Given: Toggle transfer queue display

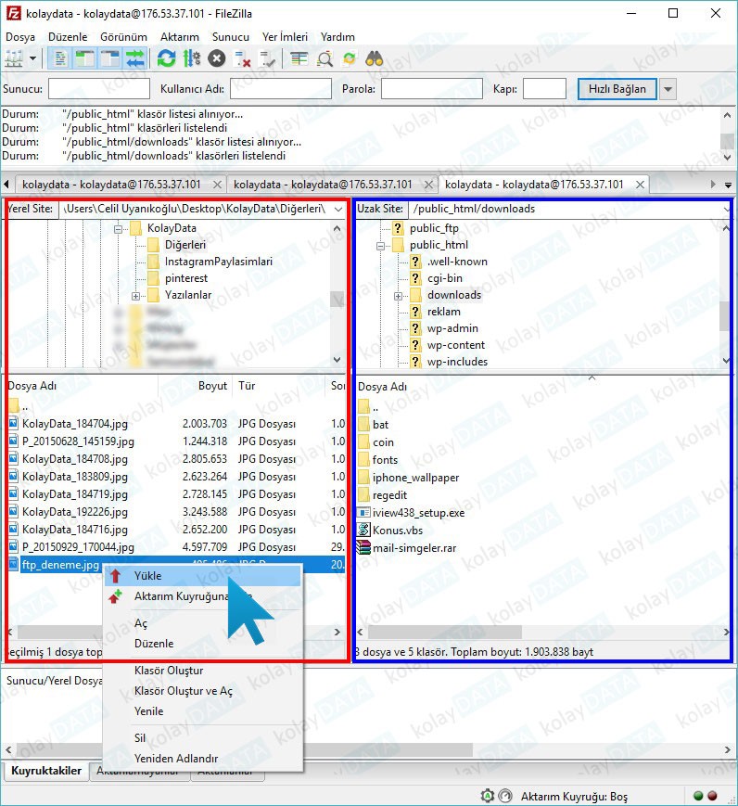Looking at the screenshot, I should tap(135, 58).
